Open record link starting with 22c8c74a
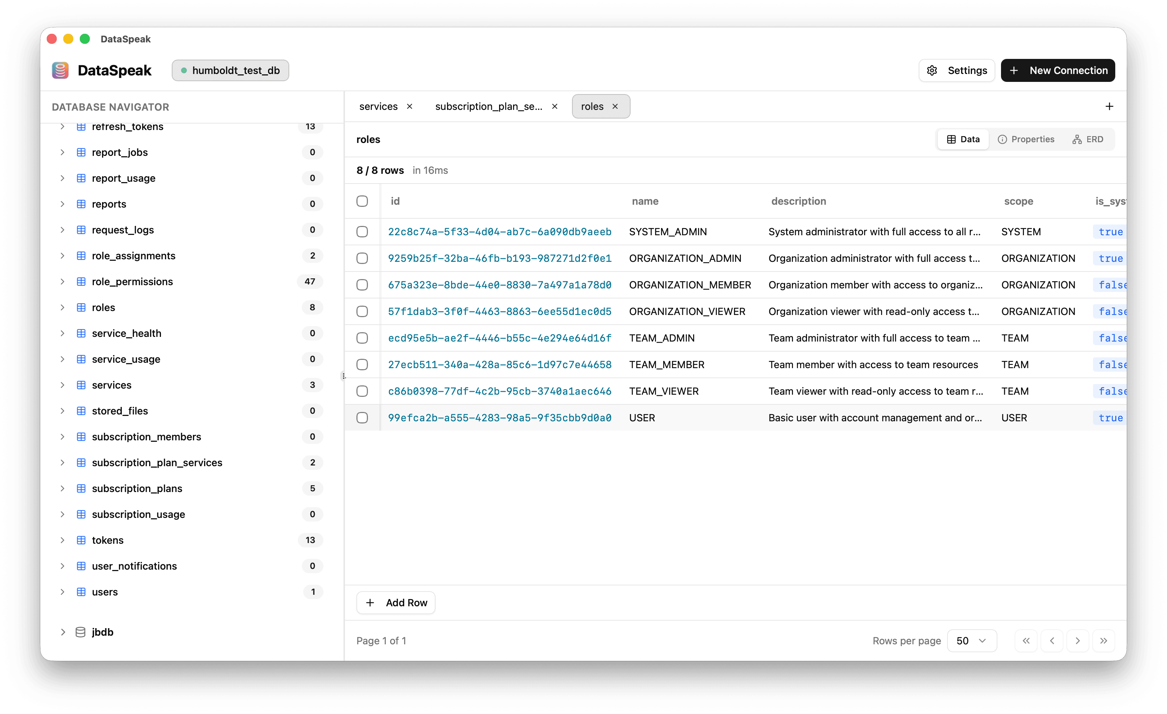The width and height of the screenshot is (1167, 714). (499, 232)
